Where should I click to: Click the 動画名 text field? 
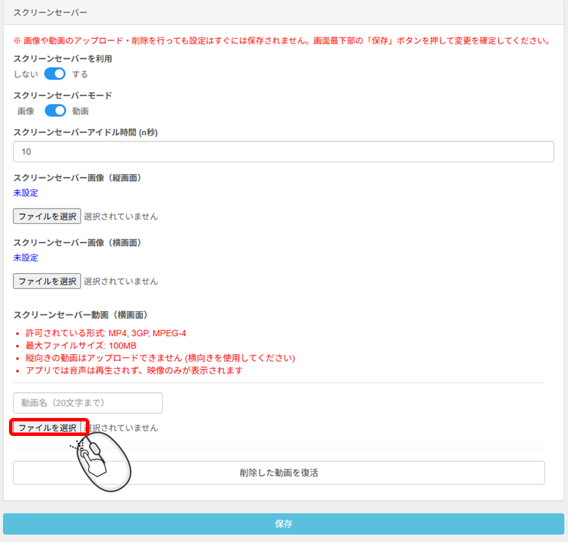(88, 403)
